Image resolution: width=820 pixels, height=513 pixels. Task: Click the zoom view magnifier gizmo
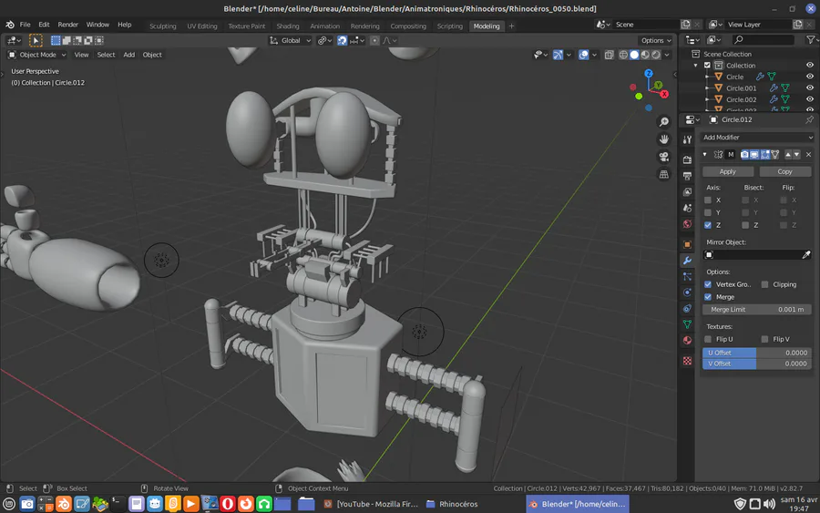point(663,122)
